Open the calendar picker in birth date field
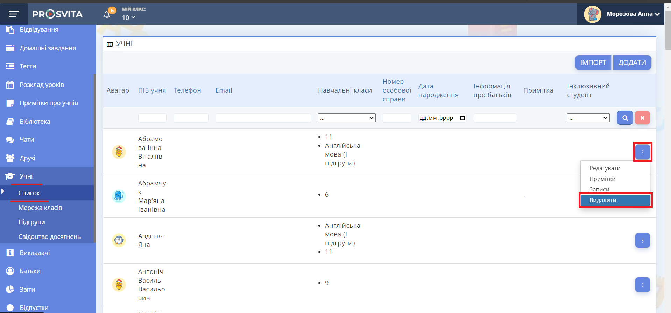Viewport: 671px width, 313px height. (x=462, y=118)
